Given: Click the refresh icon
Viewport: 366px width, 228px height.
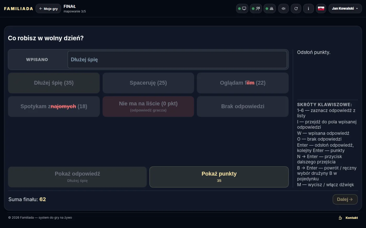Looking at the screenshot, I should click(296, 9).
